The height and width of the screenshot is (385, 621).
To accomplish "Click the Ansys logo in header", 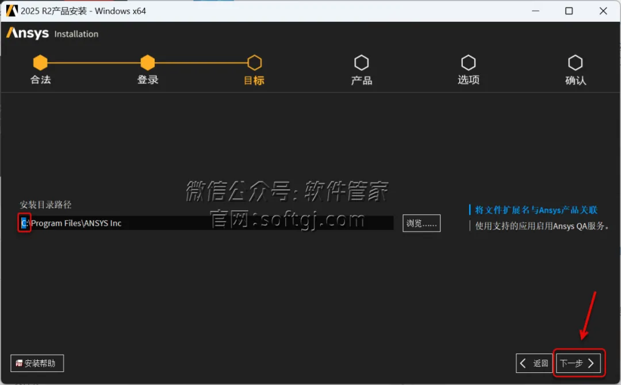I will pos(28,33).
